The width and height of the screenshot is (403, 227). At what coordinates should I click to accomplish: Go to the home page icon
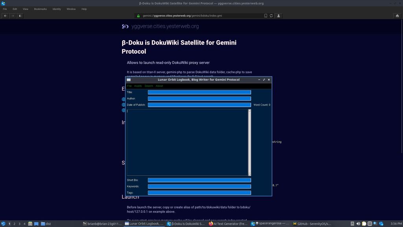(397, 16)
